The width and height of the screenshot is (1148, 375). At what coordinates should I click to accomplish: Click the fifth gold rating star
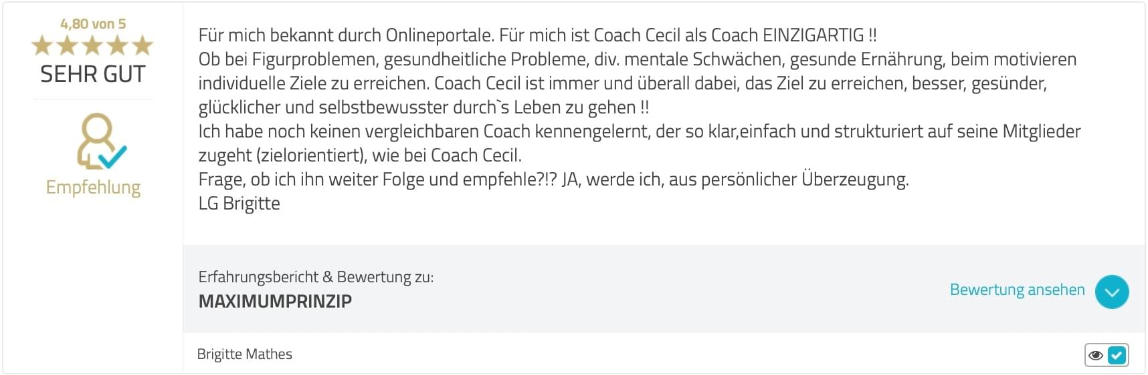coord(142,45)
